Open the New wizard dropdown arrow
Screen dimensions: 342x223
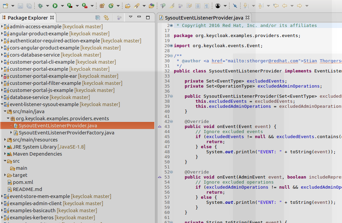click(x=13, y=6)
